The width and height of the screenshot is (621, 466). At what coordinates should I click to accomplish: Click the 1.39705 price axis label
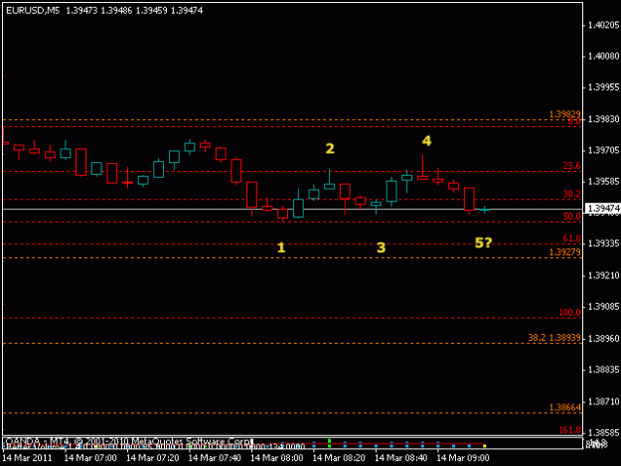(x=603, y=150)
